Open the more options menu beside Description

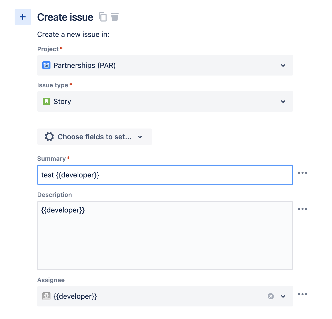click(x=303, y=209)
